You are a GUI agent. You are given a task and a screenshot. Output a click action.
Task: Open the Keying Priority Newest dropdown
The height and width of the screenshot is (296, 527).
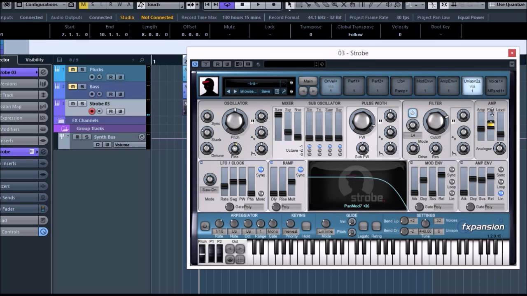pyautogui.click(x=291, y=231)
